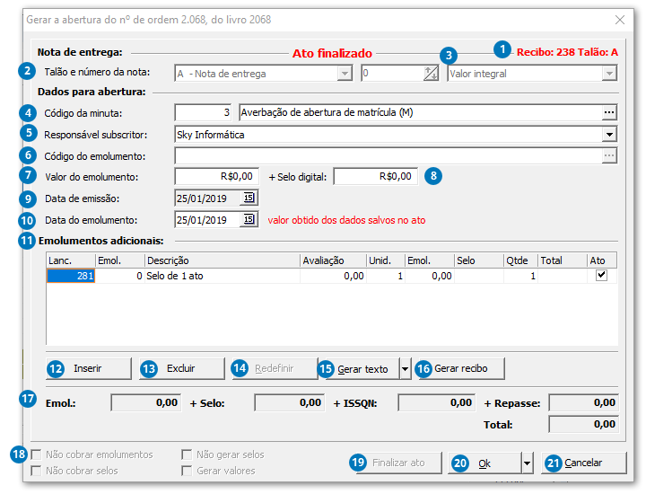This screenshot has width=646, height=494.
Task: Expand the Ok button dropdown arrow
Action: tap(528, 463)
